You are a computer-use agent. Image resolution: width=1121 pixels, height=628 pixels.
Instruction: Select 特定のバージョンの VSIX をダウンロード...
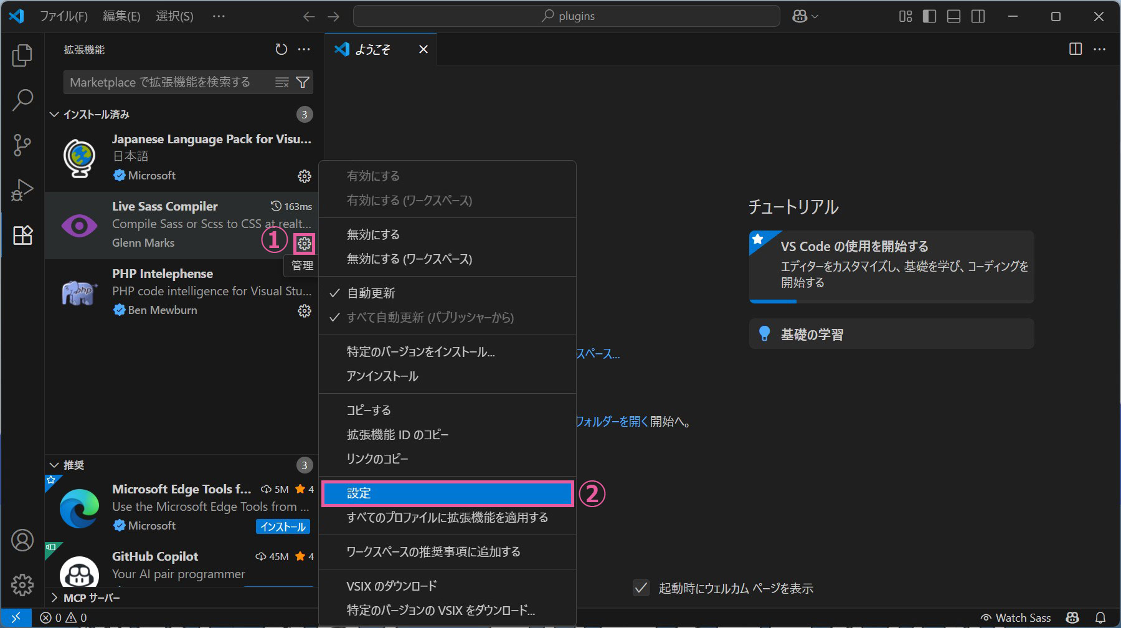click(447, 611)
